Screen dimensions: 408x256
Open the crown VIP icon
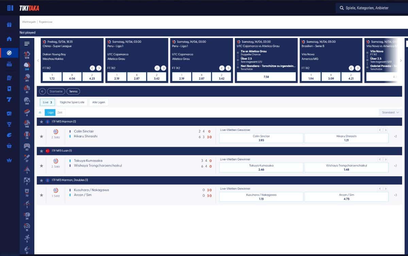[9, 160]
